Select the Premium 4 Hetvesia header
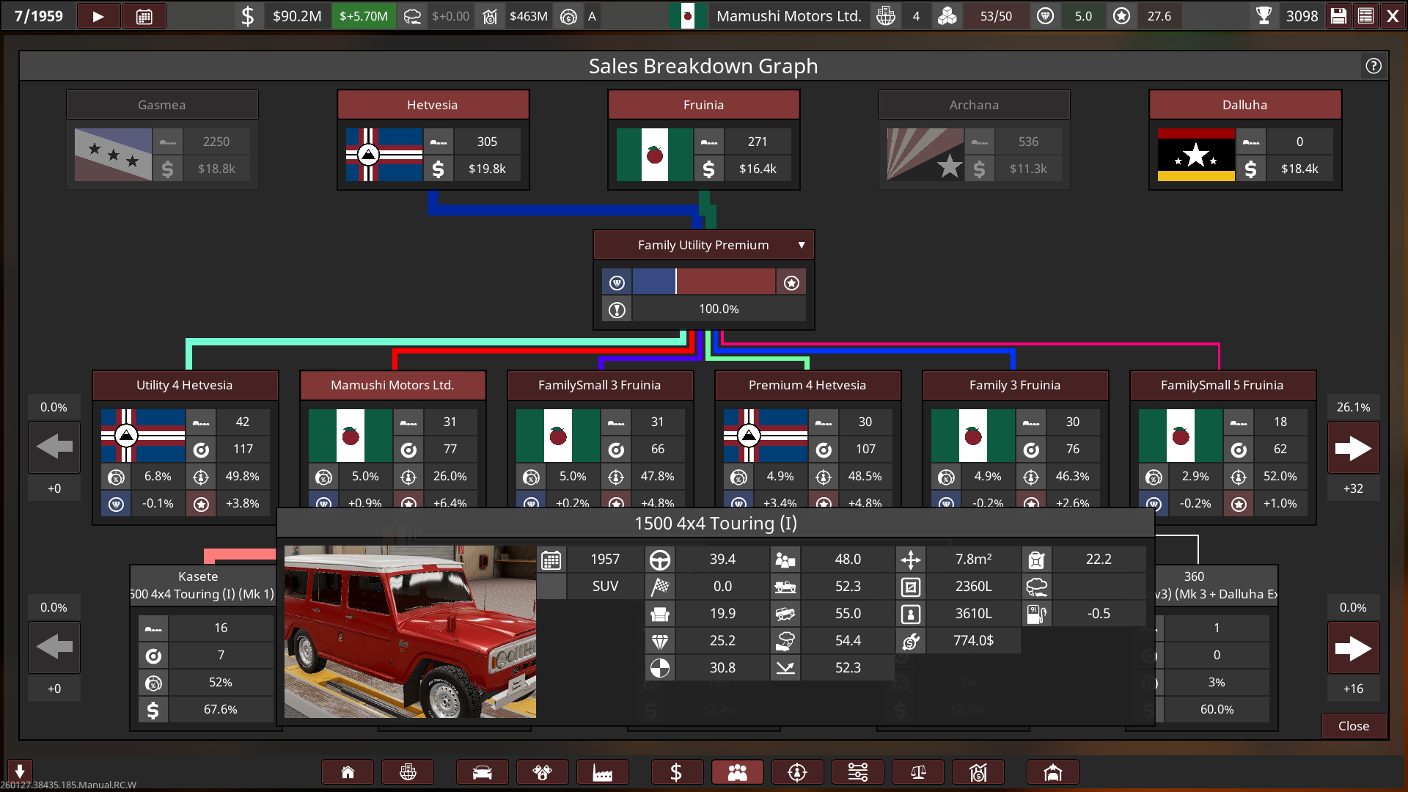 807,385
